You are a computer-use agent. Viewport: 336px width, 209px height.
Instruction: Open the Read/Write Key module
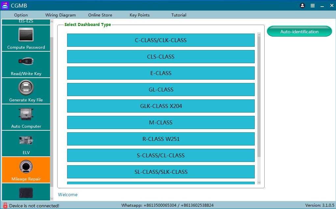[x=26, y=65]
